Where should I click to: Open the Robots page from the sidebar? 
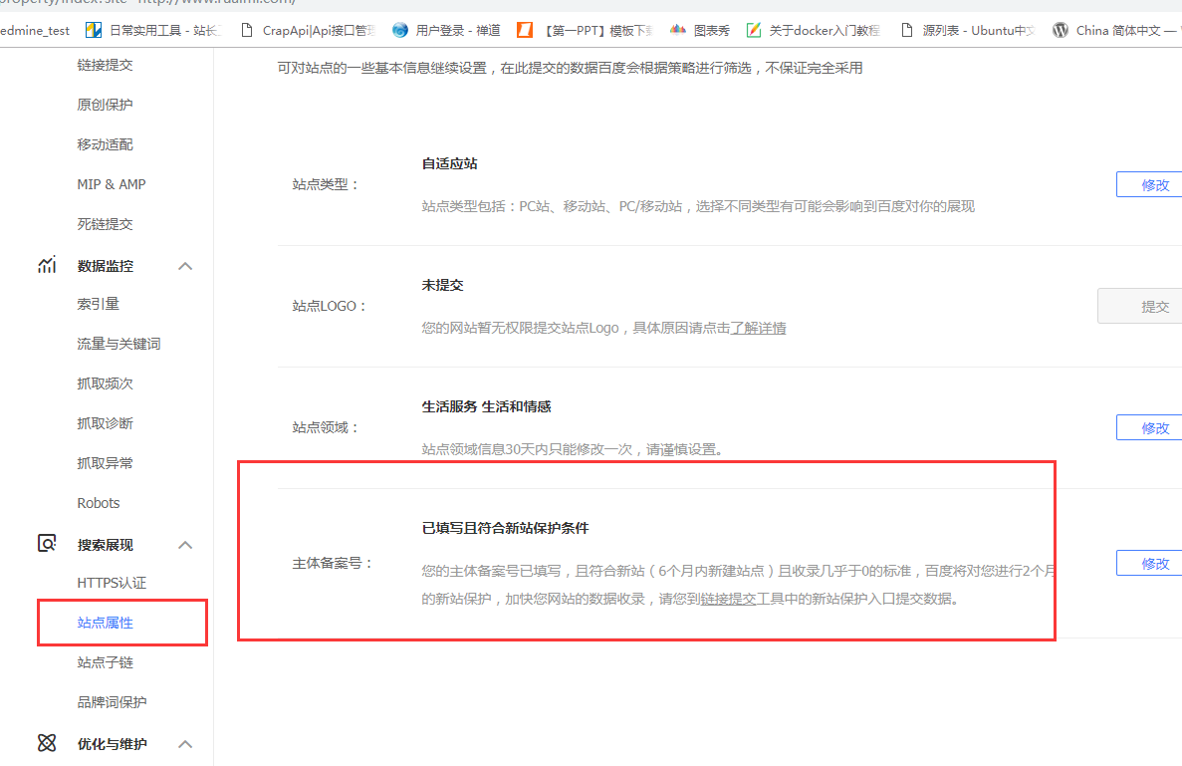point(98,503)
